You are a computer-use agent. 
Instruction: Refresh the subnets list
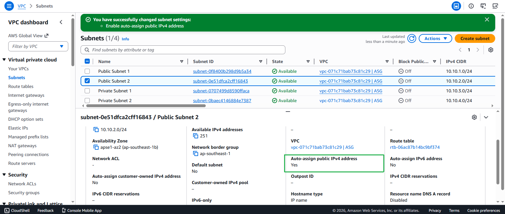pos(412,38)
